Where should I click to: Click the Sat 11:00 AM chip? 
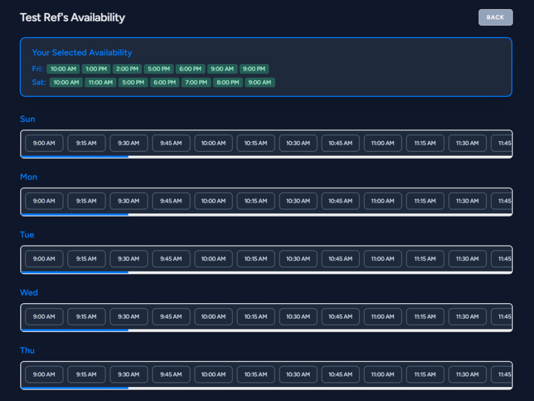click(x=100, y=82)
